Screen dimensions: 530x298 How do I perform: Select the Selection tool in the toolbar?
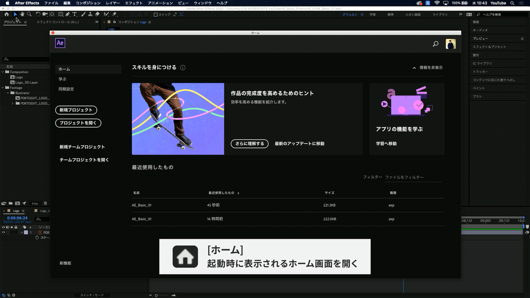coord(15,14)
